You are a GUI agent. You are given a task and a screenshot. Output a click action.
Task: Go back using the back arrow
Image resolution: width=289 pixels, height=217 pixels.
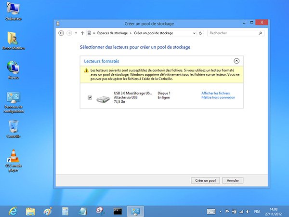[61, 33]
